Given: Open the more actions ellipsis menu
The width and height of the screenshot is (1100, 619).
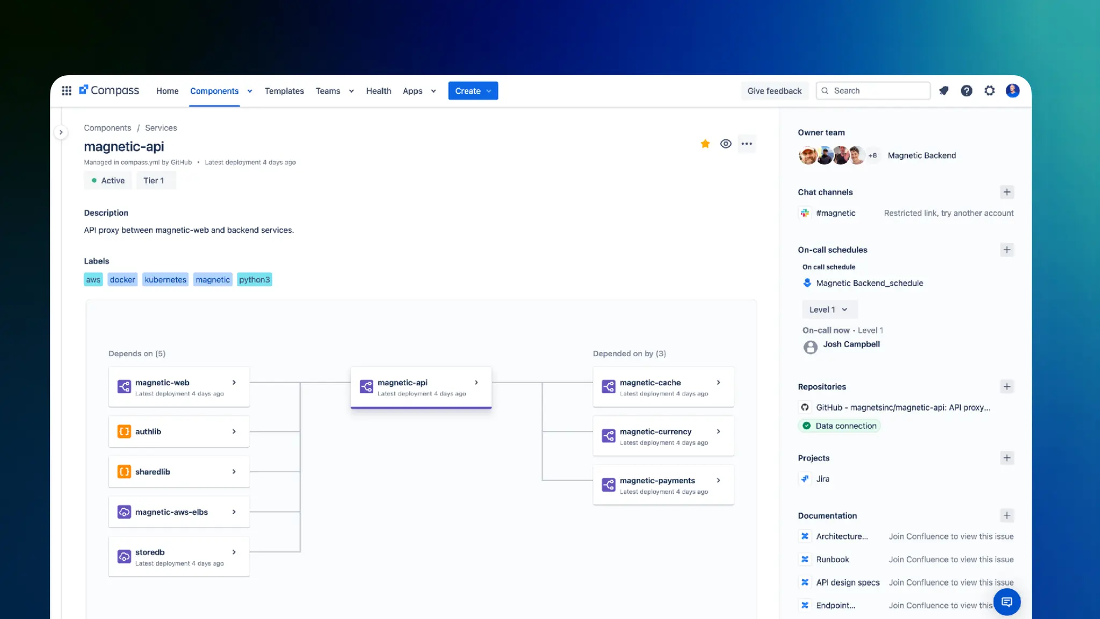Looking at the screenshot, I should [x=747, y=143].
